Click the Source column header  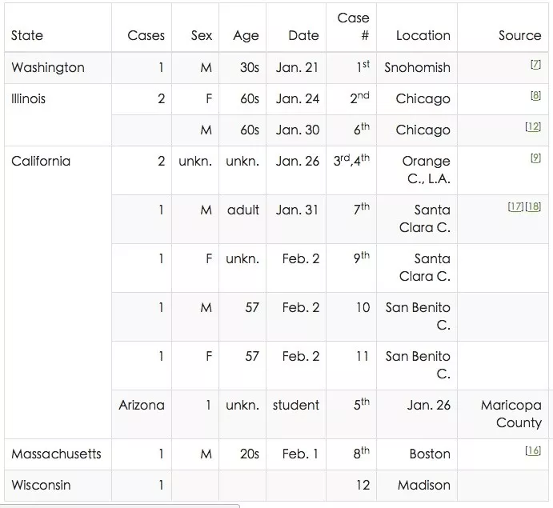click(x=520, y=36)
